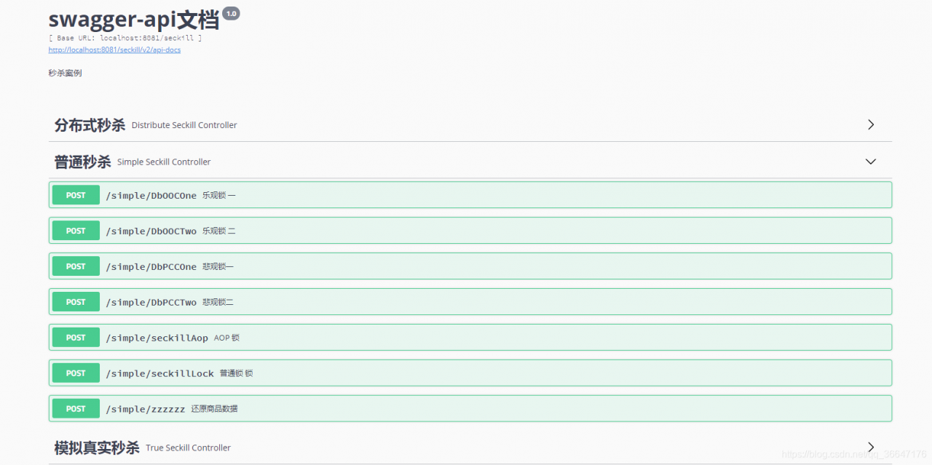932x465 pixels.
Task: Expand the 分布式秒杀 section chevron
Action: pos(871,124)
